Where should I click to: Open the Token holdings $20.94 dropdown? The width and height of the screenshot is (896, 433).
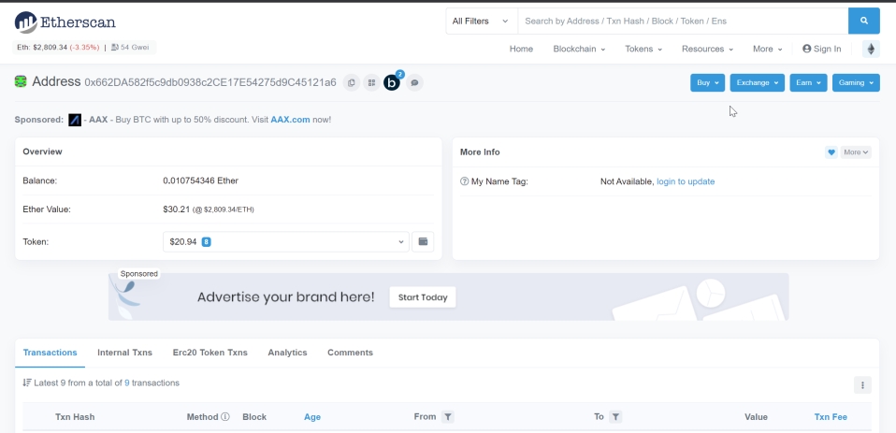coord(286,241)
